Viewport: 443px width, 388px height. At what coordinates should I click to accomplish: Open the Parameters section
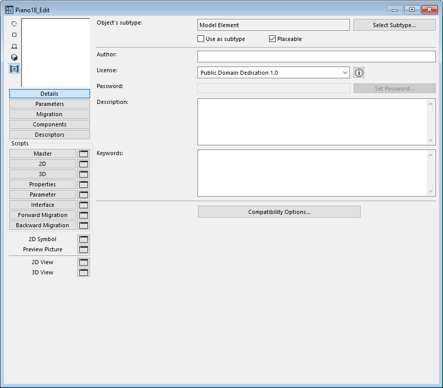[x=50, y=104]
